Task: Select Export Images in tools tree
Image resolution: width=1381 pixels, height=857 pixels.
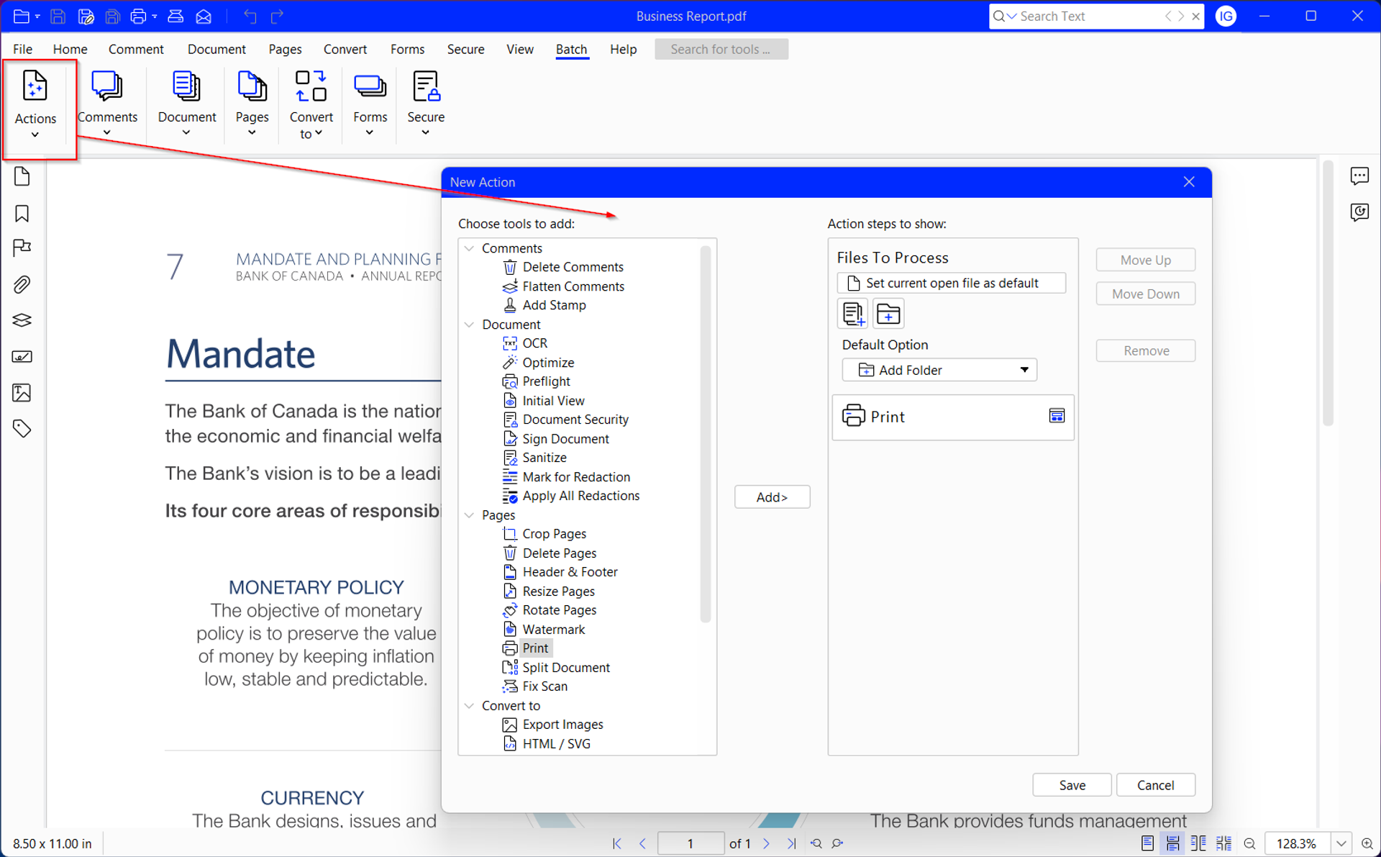Action: tap(562, 725)
